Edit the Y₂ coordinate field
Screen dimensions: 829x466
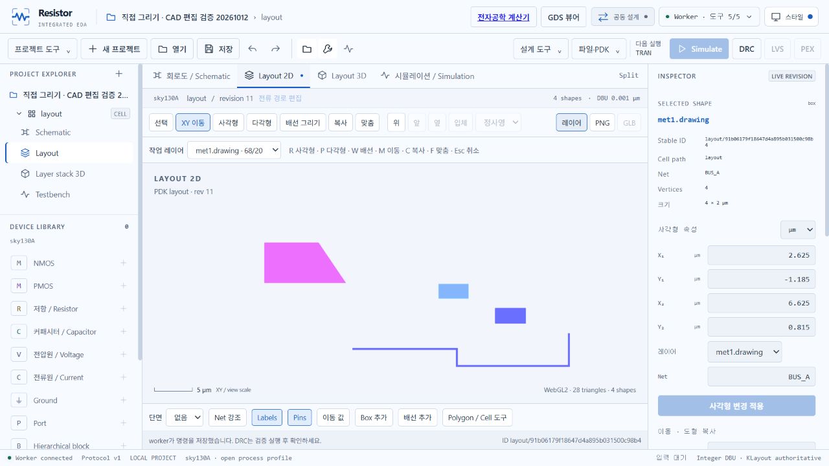point(761,327)
